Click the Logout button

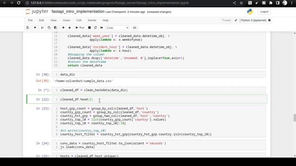(264, 12)
